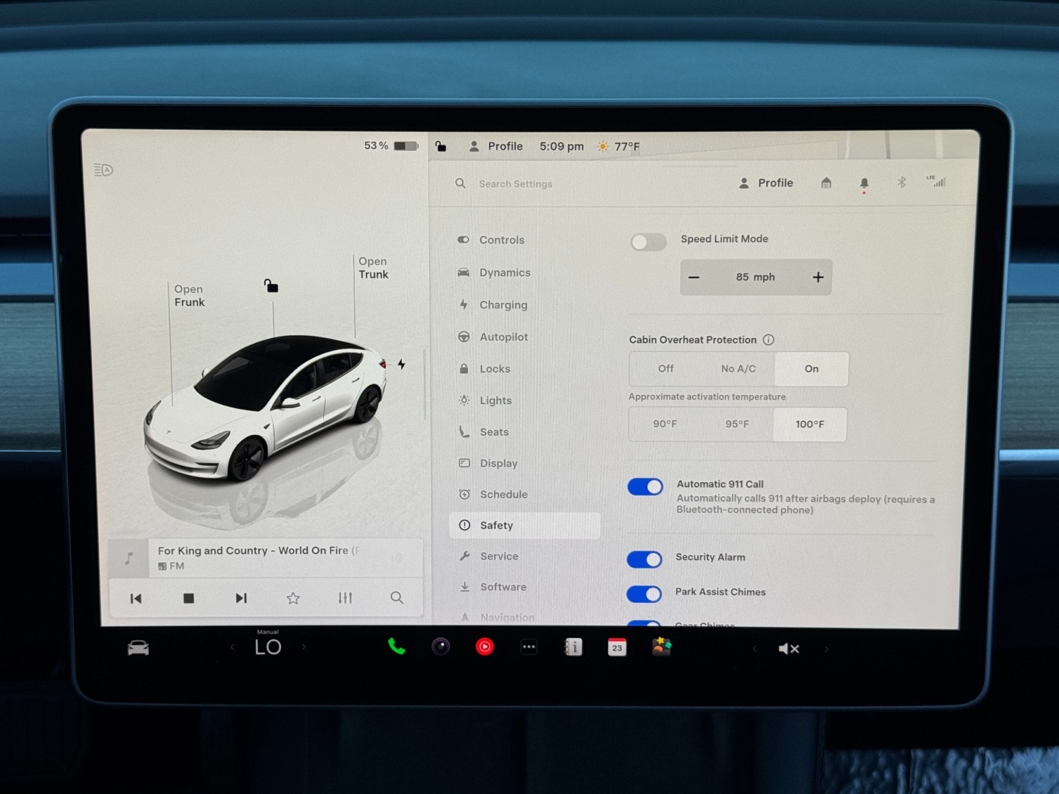Favorite the current radio station with star

[x=293, y=598]
